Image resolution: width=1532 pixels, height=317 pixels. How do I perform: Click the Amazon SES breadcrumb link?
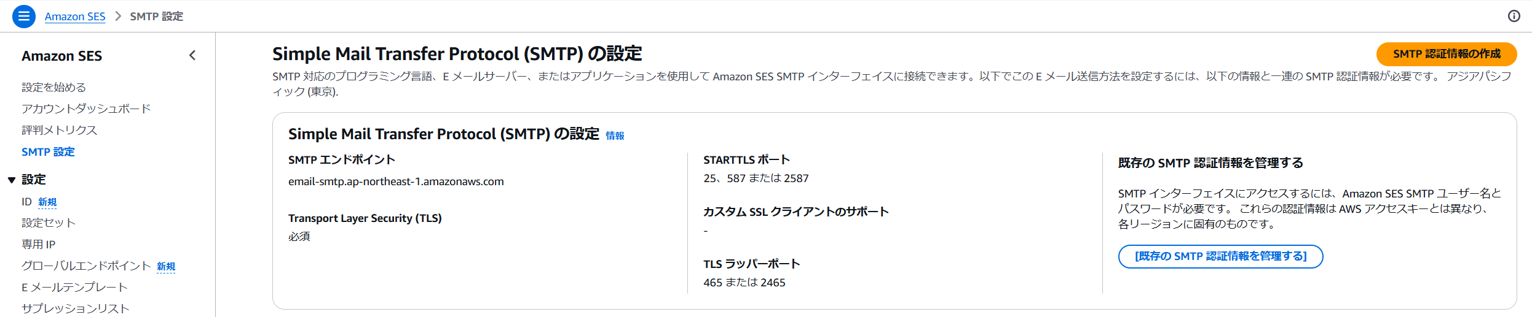pos(75,17)
